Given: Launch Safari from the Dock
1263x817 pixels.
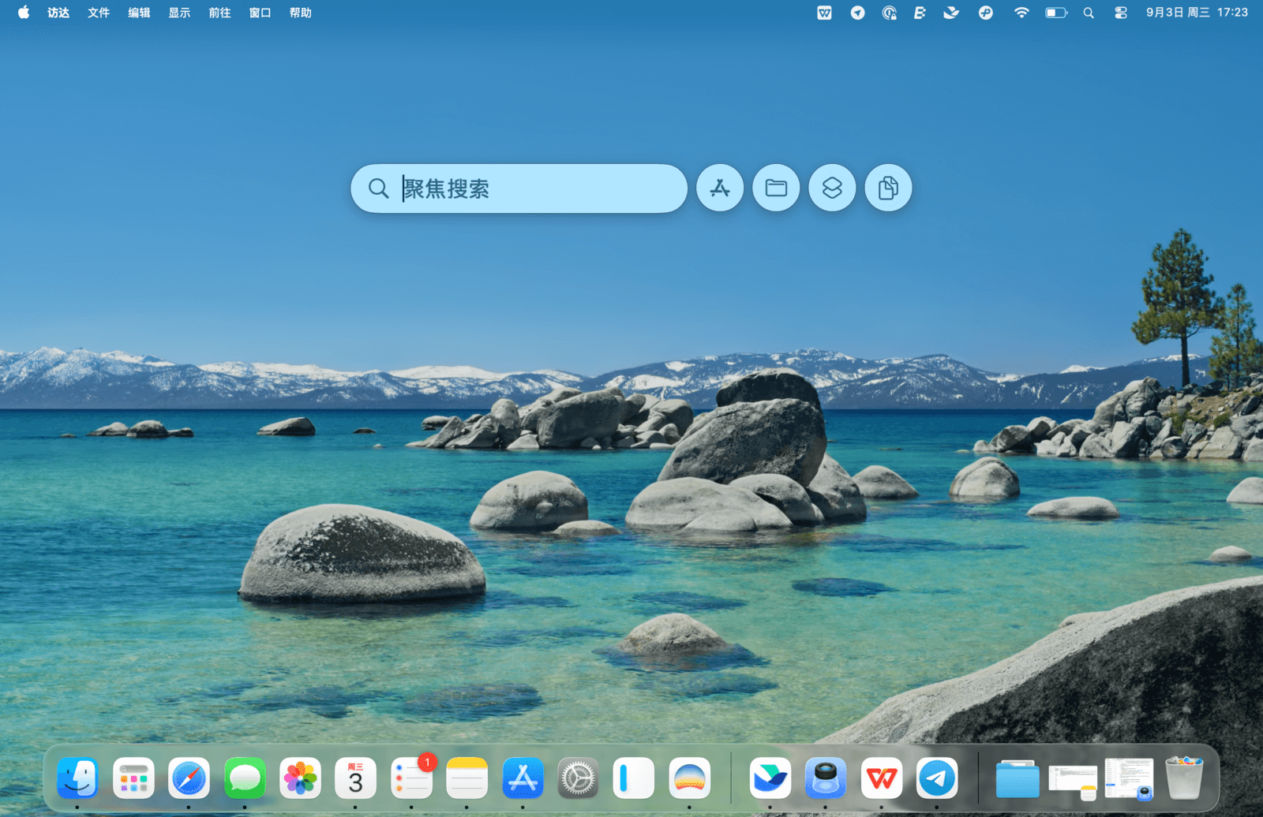Looking at the screenshot, I should (189, 779).
